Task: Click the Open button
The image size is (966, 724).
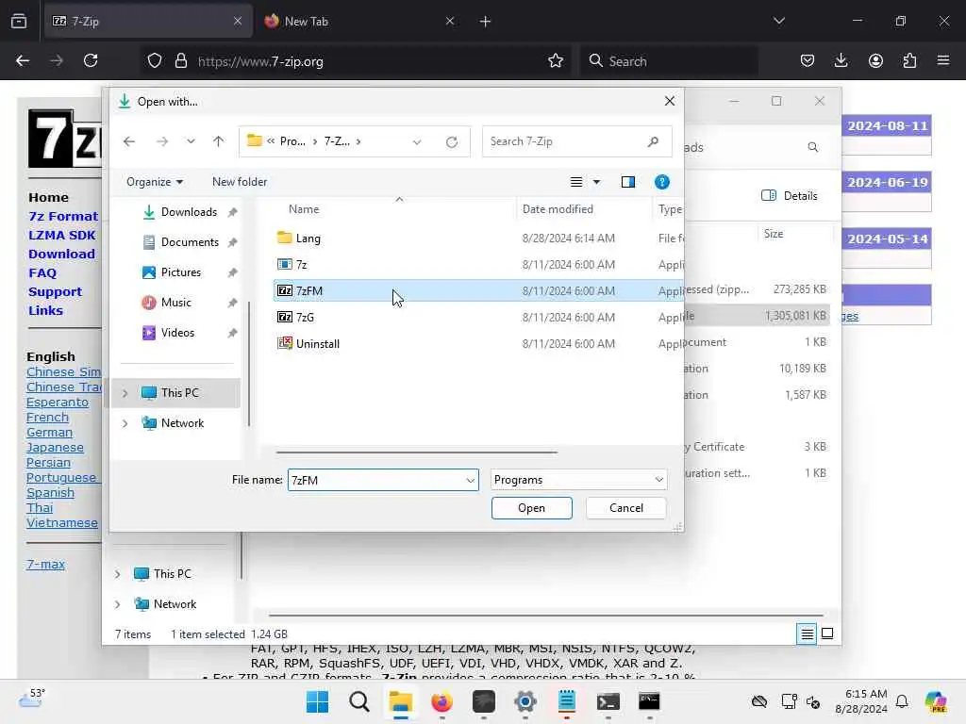Action: click(532, 508)
